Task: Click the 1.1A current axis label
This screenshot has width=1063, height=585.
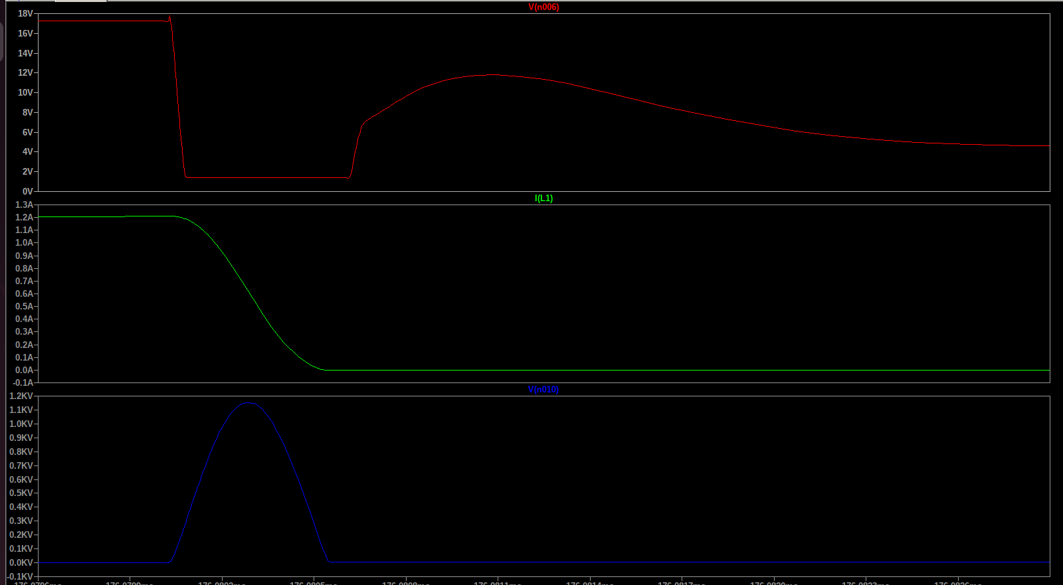Action: [24, 230]
